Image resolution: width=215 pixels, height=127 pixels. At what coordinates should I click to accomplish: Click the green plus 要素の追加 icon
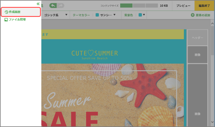[x=193, y=15]
